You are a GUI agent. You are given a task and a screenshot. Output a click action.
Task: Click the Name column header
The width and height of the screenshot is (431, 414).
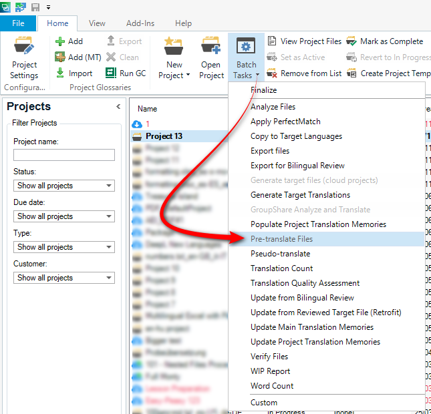tap(147, 109)
